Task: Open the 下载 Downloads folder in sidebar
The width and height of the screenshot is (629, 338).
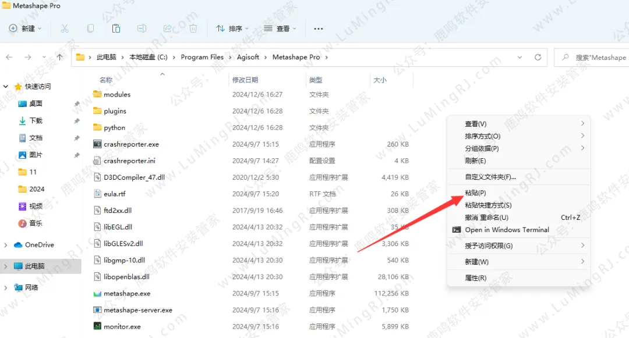Action: click(x=36, y=121)
